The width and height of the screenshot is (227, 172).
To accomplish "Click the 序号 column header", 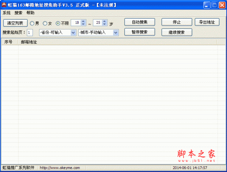I will click(10, 42).
